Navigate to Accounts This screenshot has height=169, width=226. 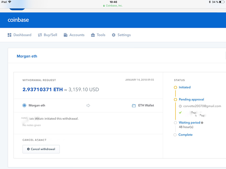(x=77, y=35)
